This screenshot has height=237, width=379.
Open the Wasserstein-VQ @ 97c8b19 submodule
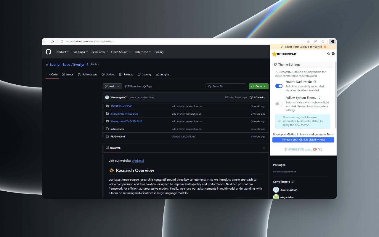tap(126, 121)
